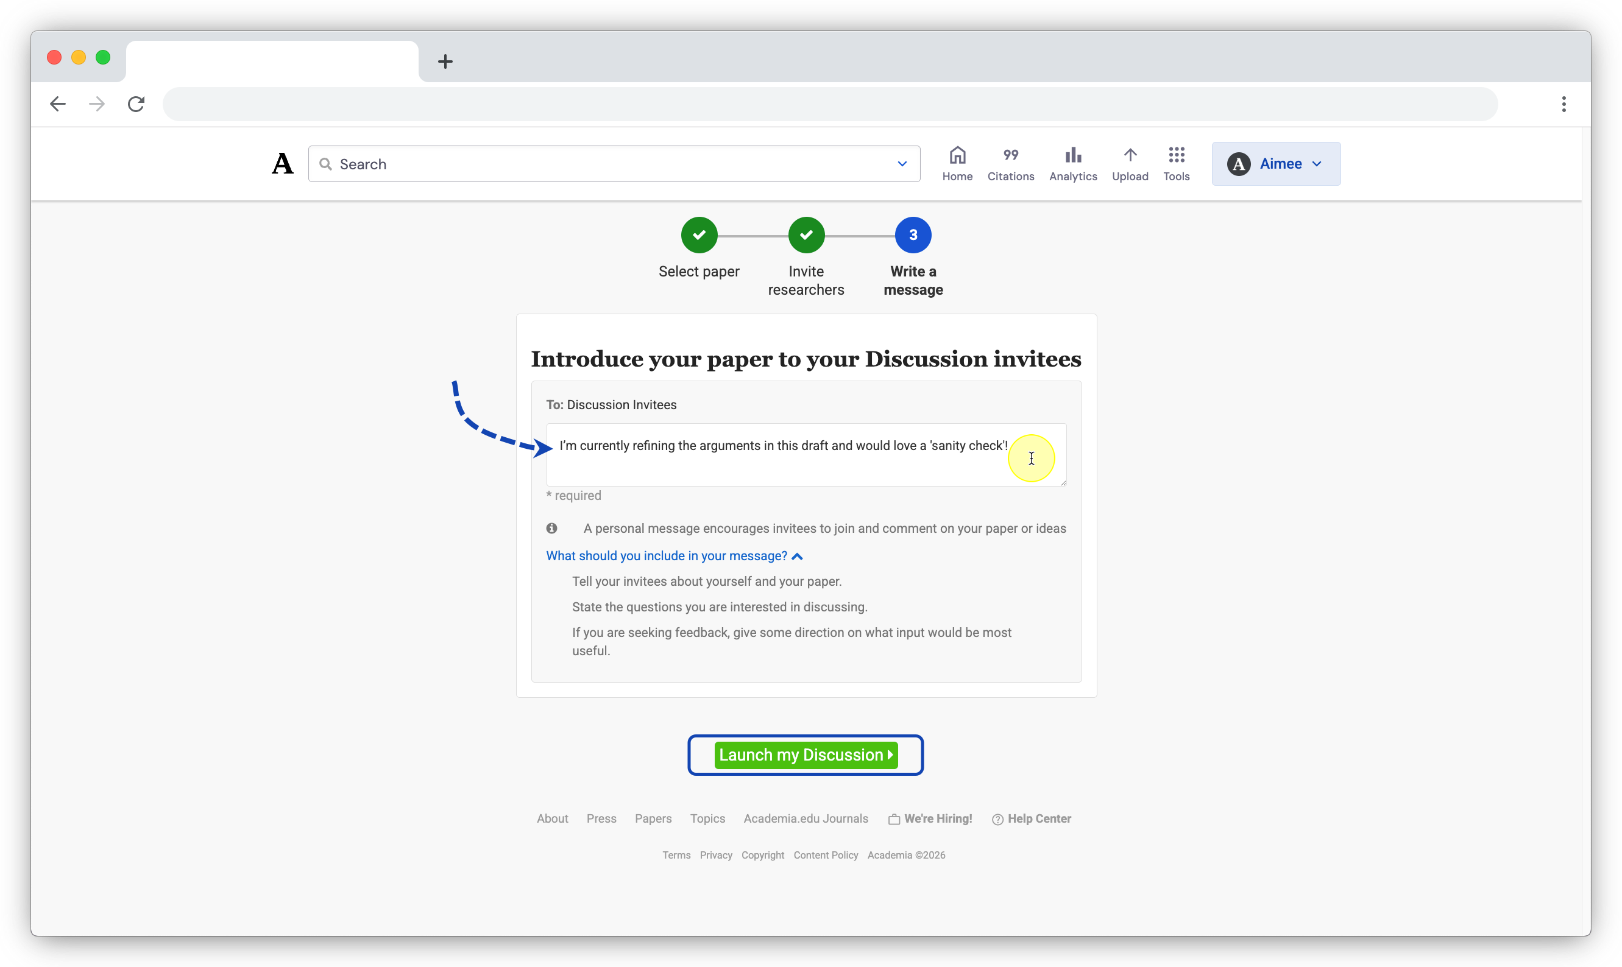Go back with the browser back arrow
1622x967 pixels.
point(58,104)
